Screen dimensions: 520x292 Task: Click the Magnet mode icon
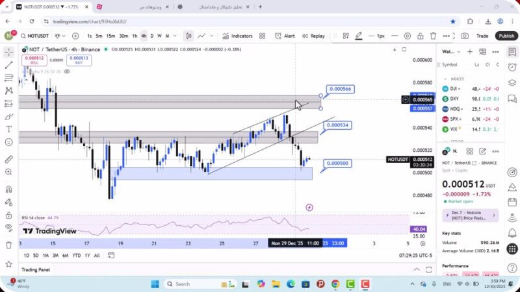click(x=8, y=189)
